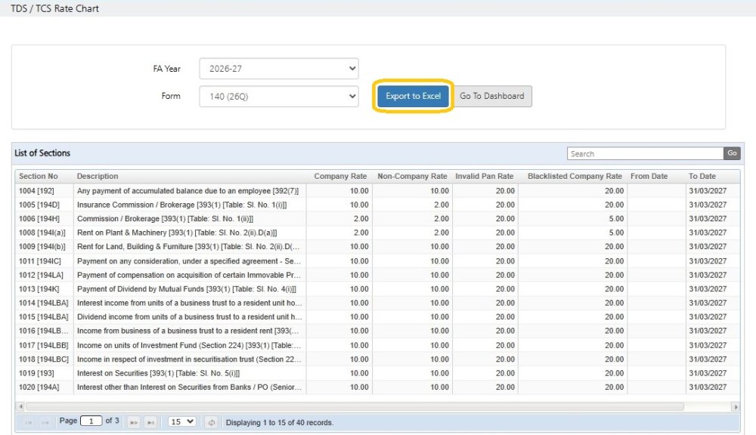
Task: Click the scroll left arrow of grid
Action: (x=20, y=406)
